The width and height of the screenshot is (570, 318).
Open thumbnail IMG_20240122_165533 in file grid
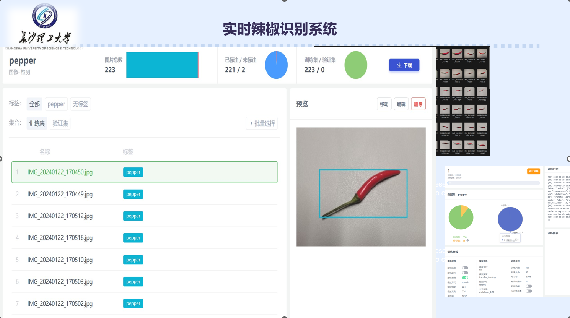point(457,73)
